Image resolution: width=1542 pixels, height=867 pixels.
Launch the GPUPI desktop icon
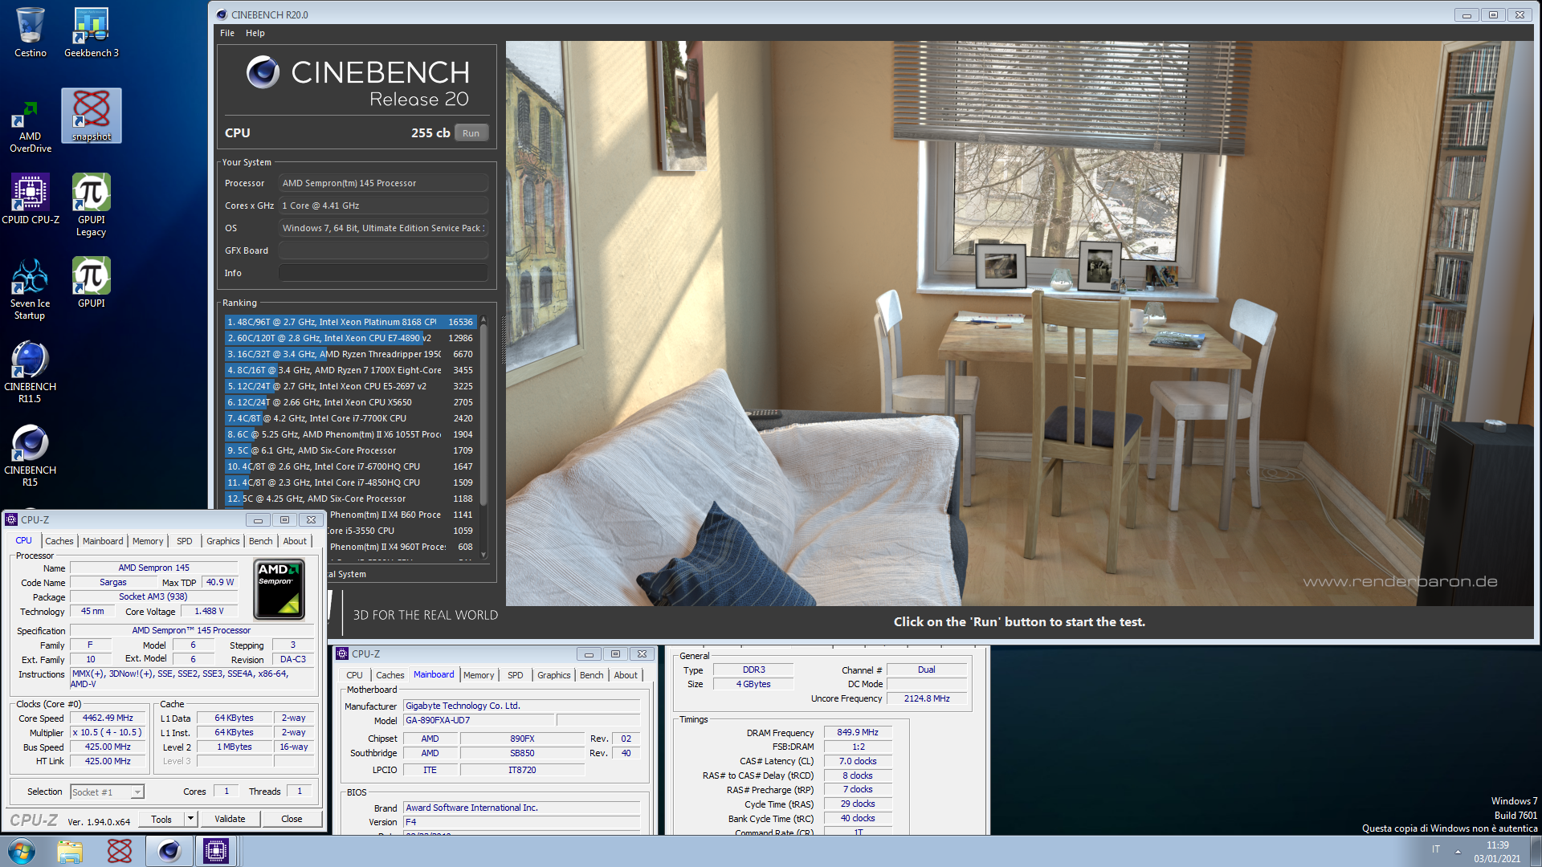coord(92,283)
